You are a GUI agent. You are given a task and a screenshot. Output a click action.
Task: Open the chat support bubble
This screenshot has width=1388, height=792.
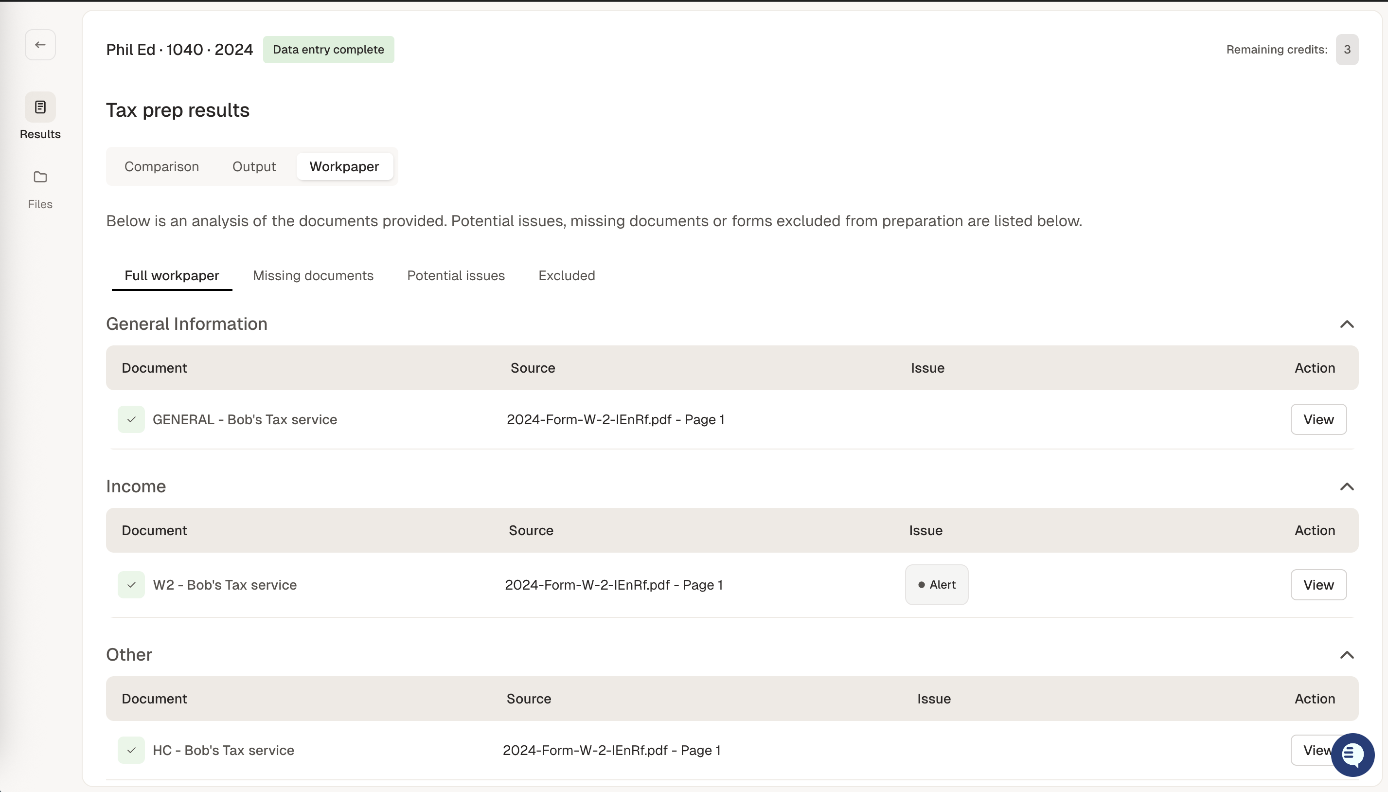point(1352,755)
